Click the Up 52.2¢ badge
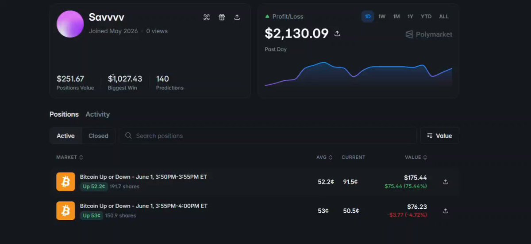 [x=94, y=186]
